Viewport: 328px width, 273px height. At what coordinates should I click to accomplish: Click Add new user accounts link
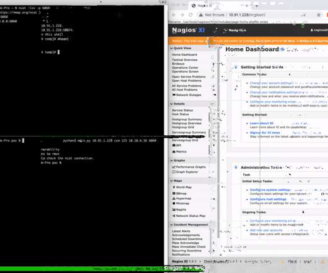[x=266, y=230]
